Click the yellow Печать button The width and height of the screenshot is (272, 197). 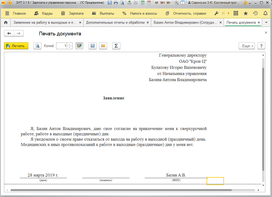pos(16,46)
